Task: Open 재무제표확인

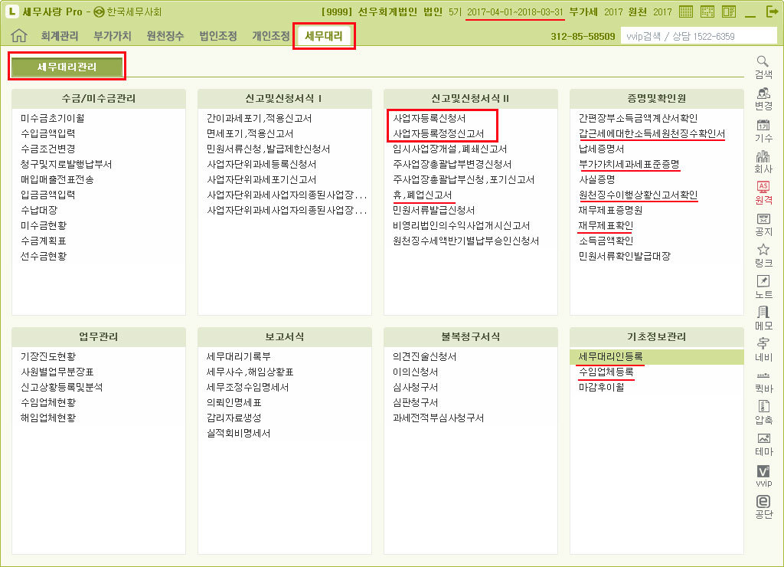Action: pyautogui.click(x=606, y=226)
